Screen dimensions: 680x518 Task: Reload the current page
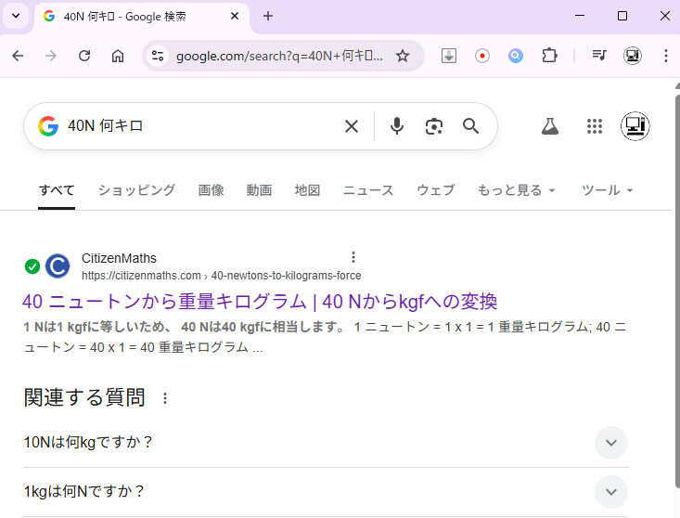(84, 56)
